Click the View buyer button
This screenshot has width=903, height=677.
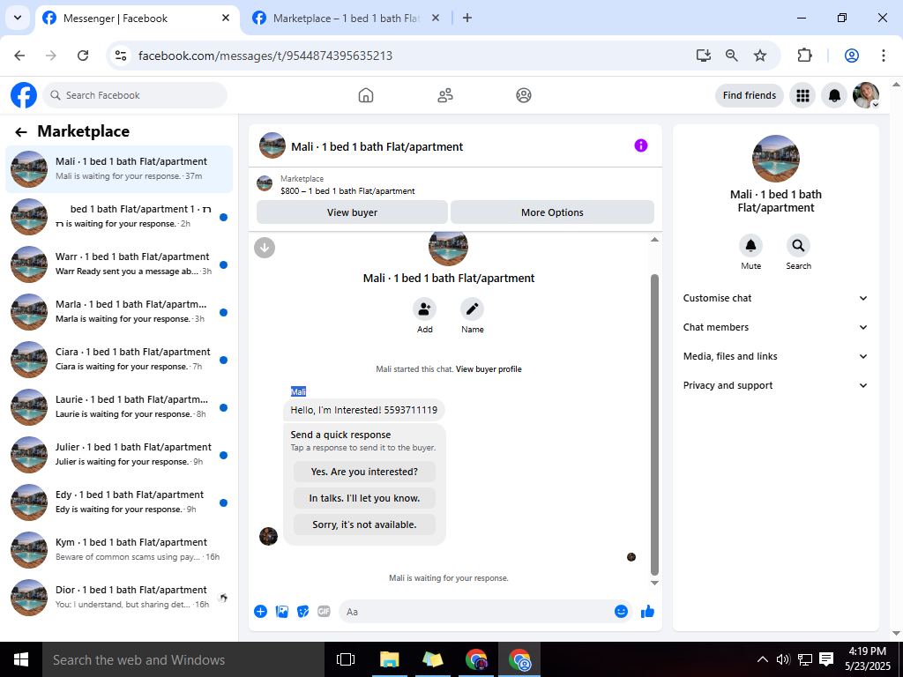coord(352,212)
